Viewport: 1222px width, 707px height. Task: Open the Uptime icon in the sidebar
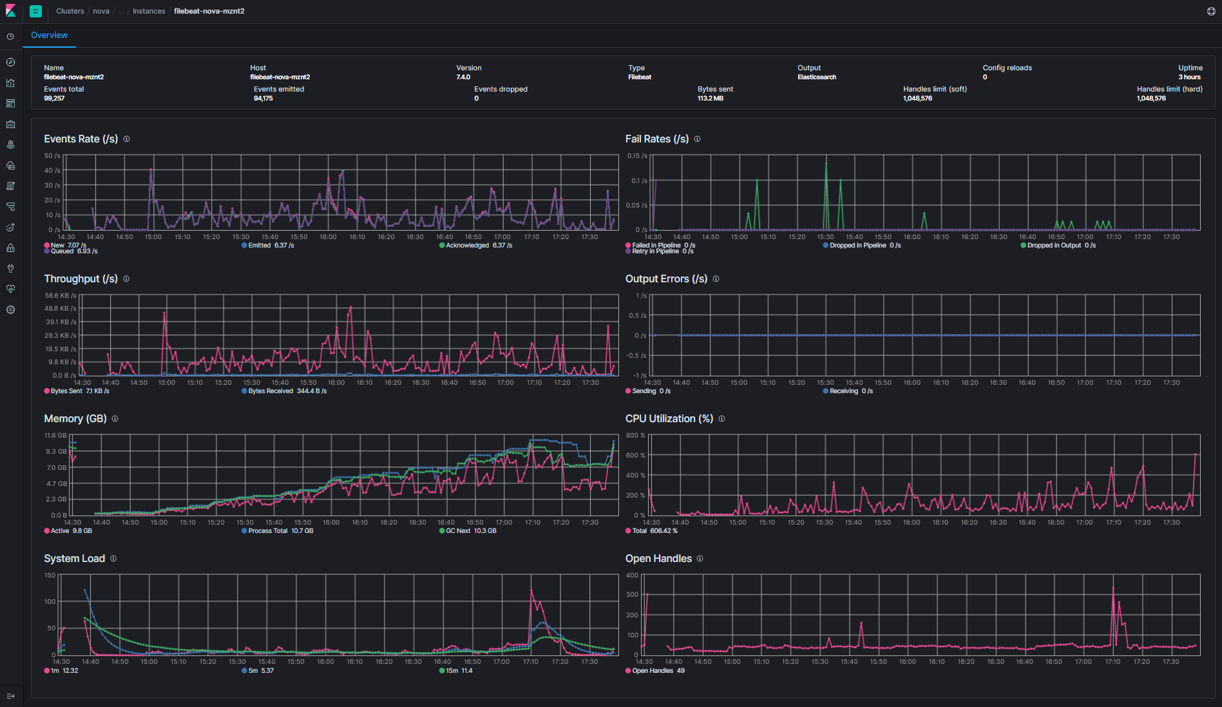click(10, 228)
